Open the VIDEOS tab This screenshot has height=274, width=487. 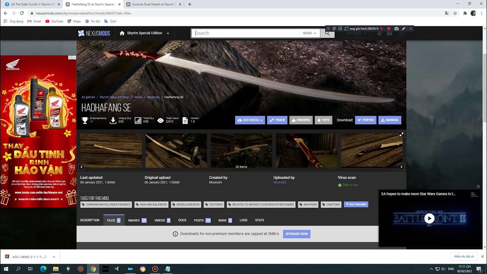[162, 220]
